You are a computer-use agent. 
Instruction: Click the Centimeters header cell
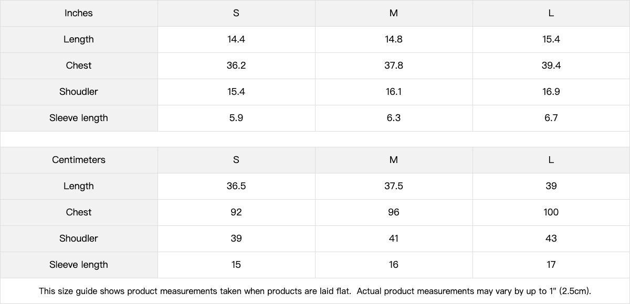[79, 160]
